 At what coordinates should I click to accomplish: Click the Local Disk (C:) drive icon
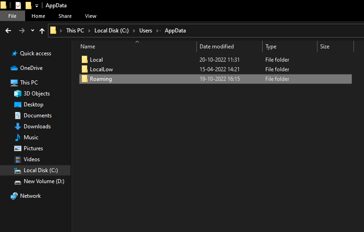pos(18,171)
